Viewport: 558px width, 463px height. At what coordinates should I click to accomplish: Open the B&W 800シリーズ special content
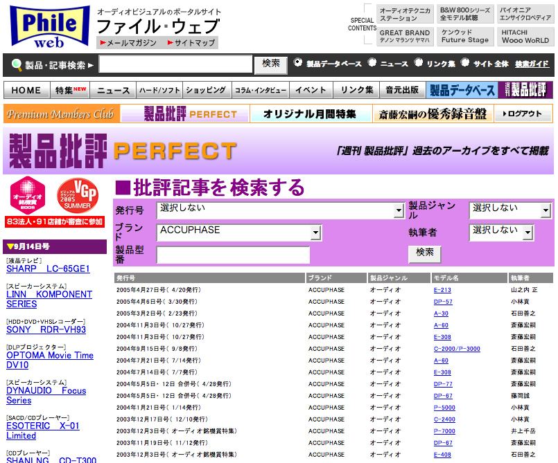pyautogui.click(x=465, y=15)
